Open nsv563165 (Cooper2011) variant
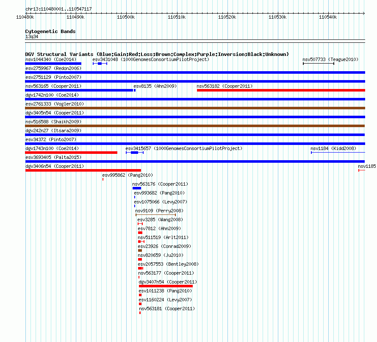Viewport: 377px width, 342px height. 53,86
